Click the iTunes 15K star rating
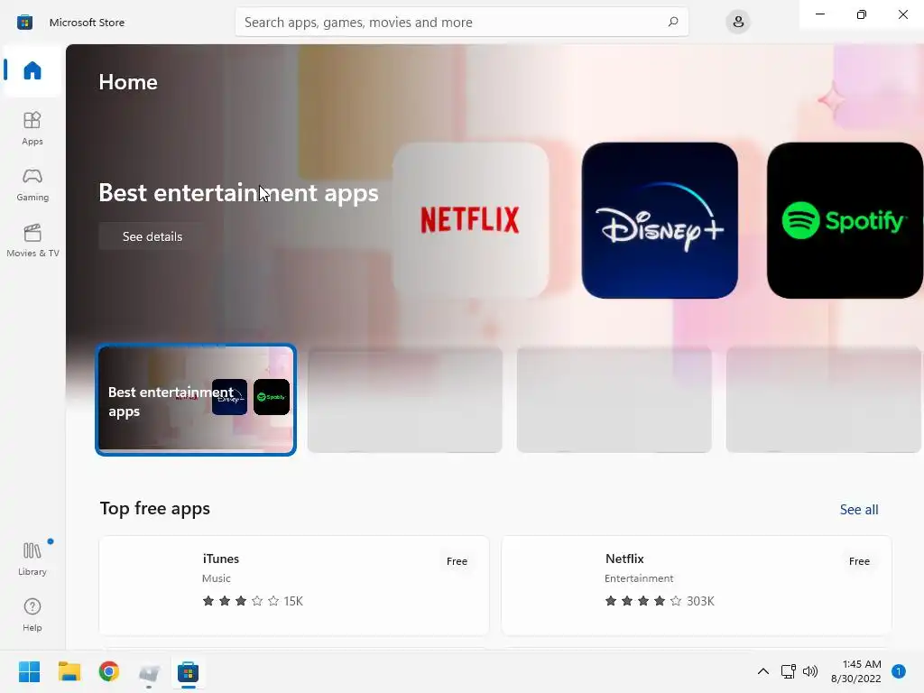 tap(253, 601)
